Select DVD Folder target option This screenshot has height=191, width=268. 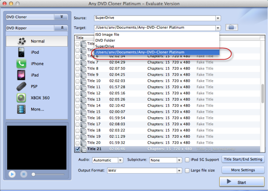point(157,40)
